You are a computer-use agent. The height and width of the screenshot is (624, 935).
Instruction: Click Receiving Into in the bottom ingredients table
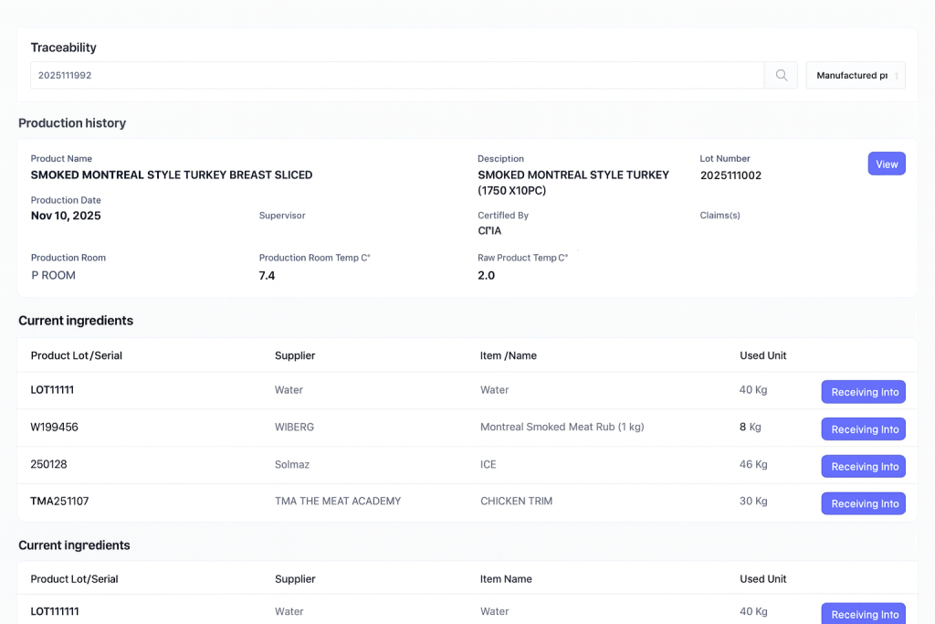[863, 613]
